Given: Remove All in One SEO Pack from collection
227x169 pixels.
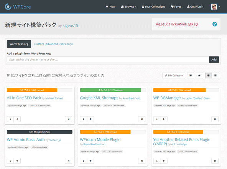Looking at the screenshot, I should coord(69,119).
